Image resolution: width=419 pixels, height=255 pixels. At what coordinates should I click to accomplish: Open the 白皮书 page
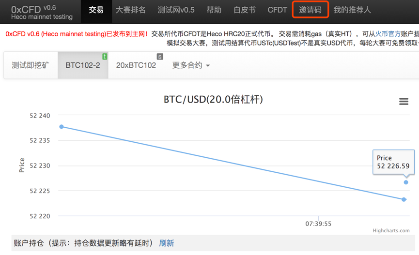pos(245,10)
